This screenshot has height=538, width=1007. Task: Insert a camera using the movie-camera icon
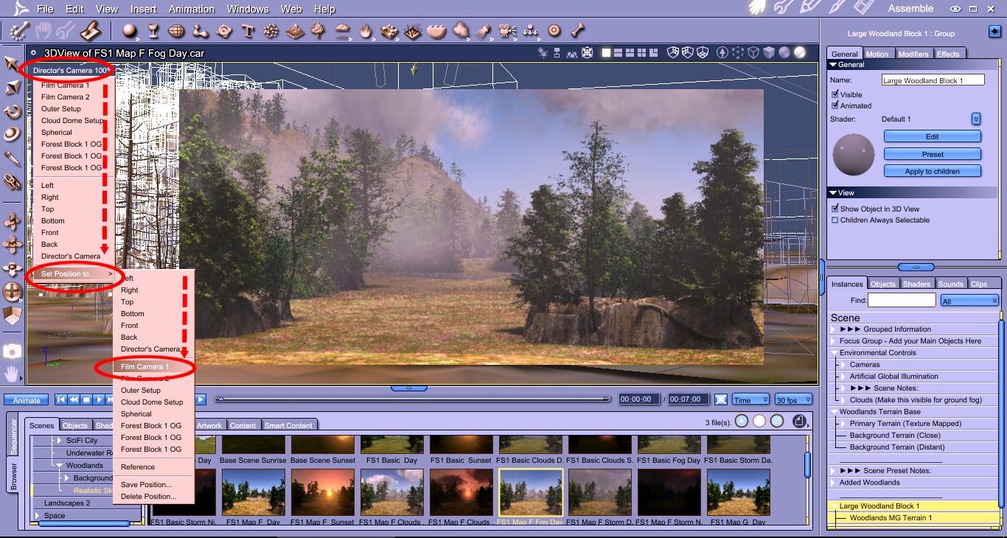click(x=507, y=31)
